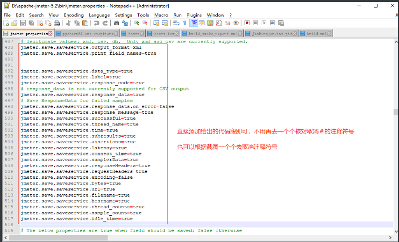Switch to the hosts.ics tab

(163, 33)
